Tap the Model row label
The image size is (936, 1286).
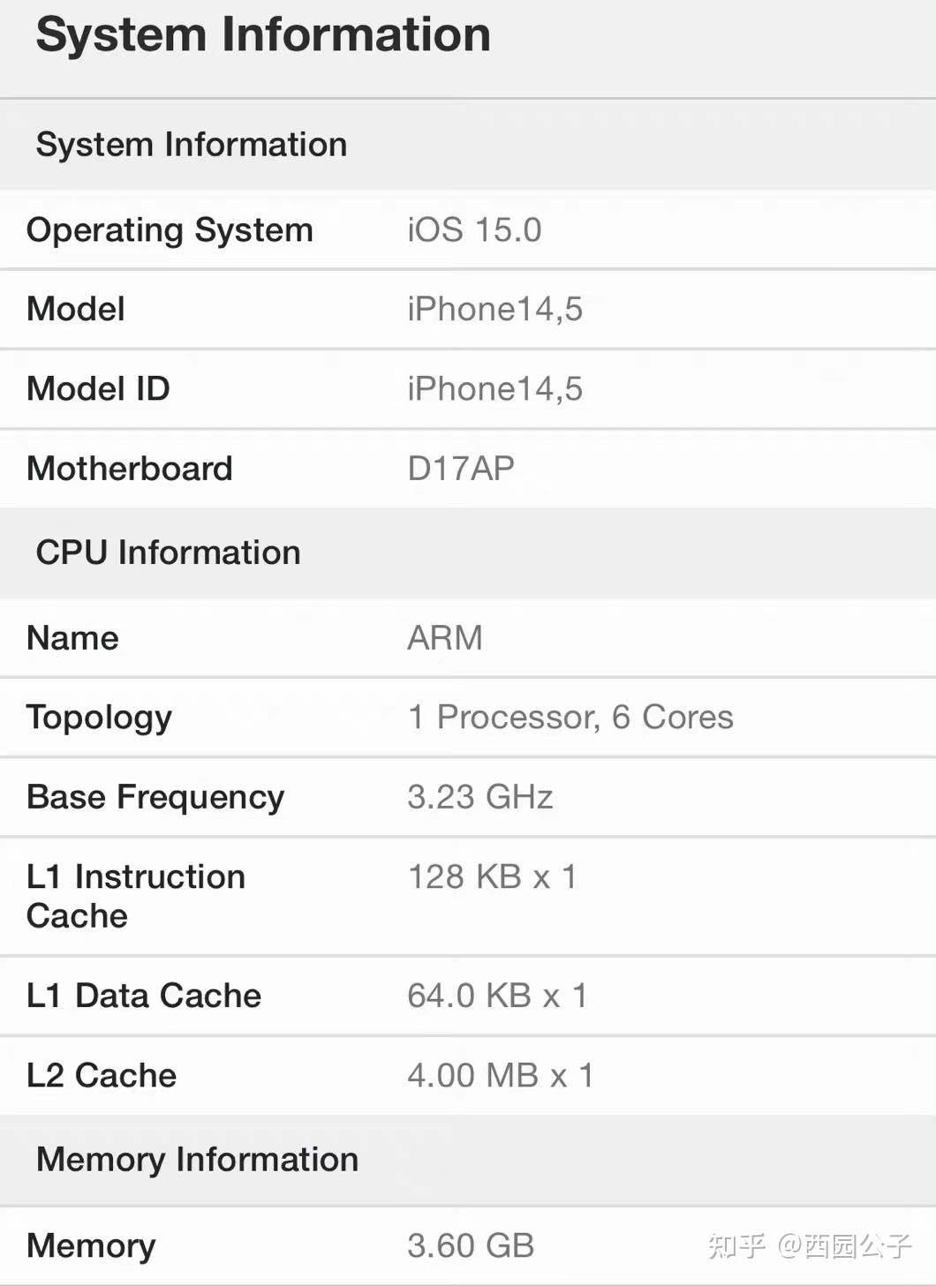76,309
